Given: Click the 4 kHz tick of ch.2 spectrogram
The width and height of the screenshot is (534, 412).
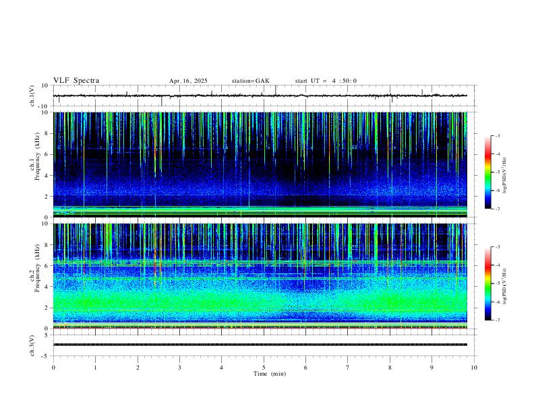Looking at the screenshot, I should pyautogui.click(x=47, y=287).
